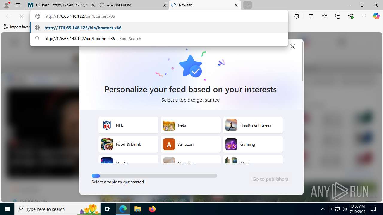Open the Extensions puzzle icon
Screen dimensions: 383x215
point(297,16)
